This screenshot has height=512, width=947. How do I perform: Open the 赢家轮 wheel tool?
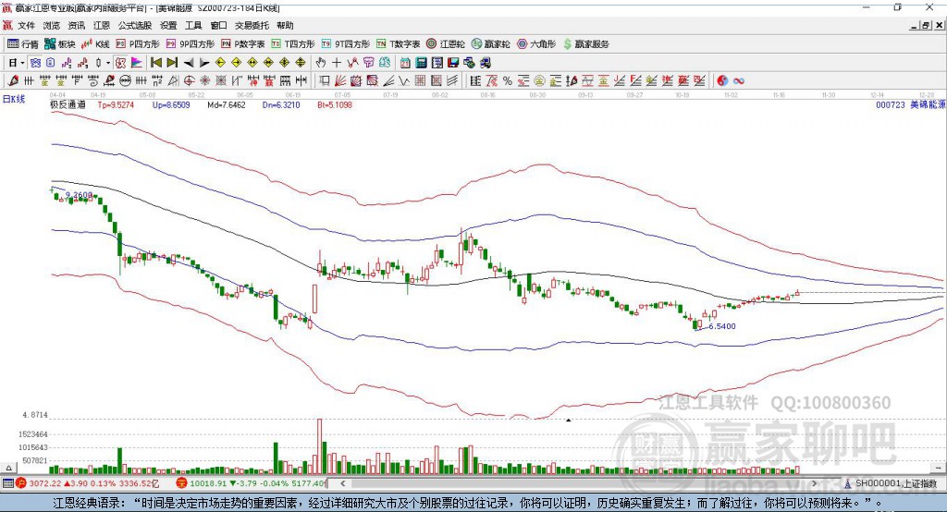pos(490,44)
